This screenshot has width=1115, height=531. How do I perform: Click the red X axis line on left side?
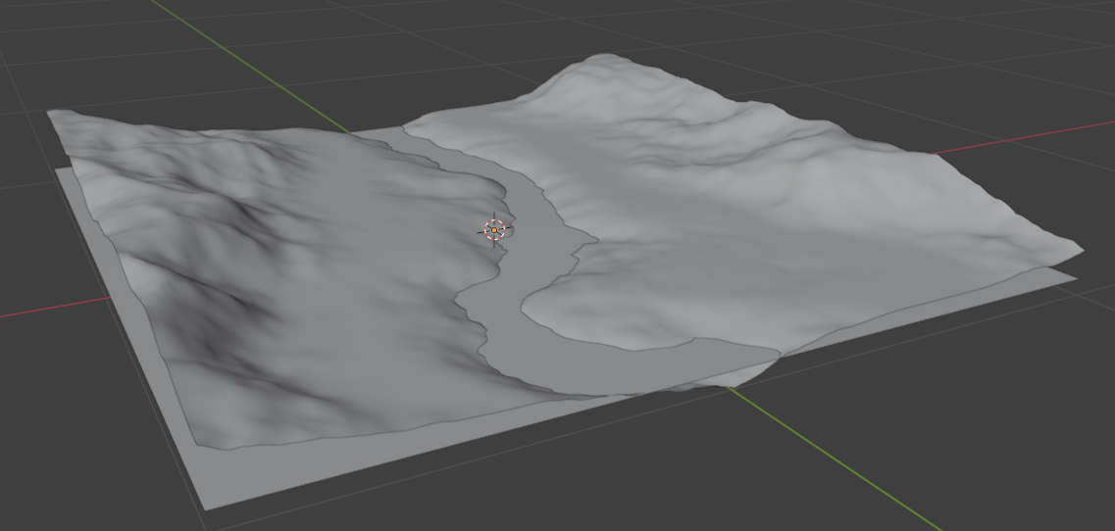(49, 310)
